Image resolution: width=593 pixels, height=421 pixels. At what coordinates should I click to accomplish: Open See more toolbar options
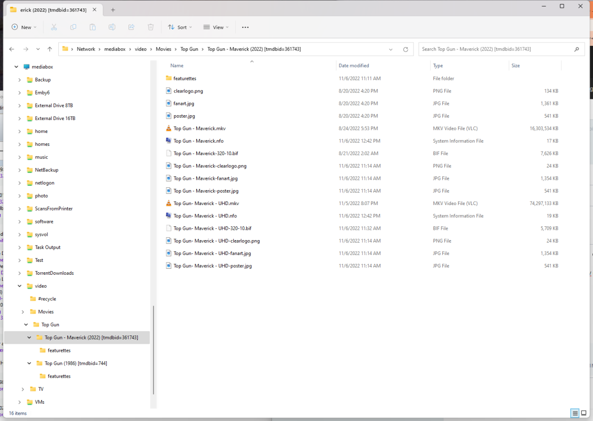[x=245, y=27]
